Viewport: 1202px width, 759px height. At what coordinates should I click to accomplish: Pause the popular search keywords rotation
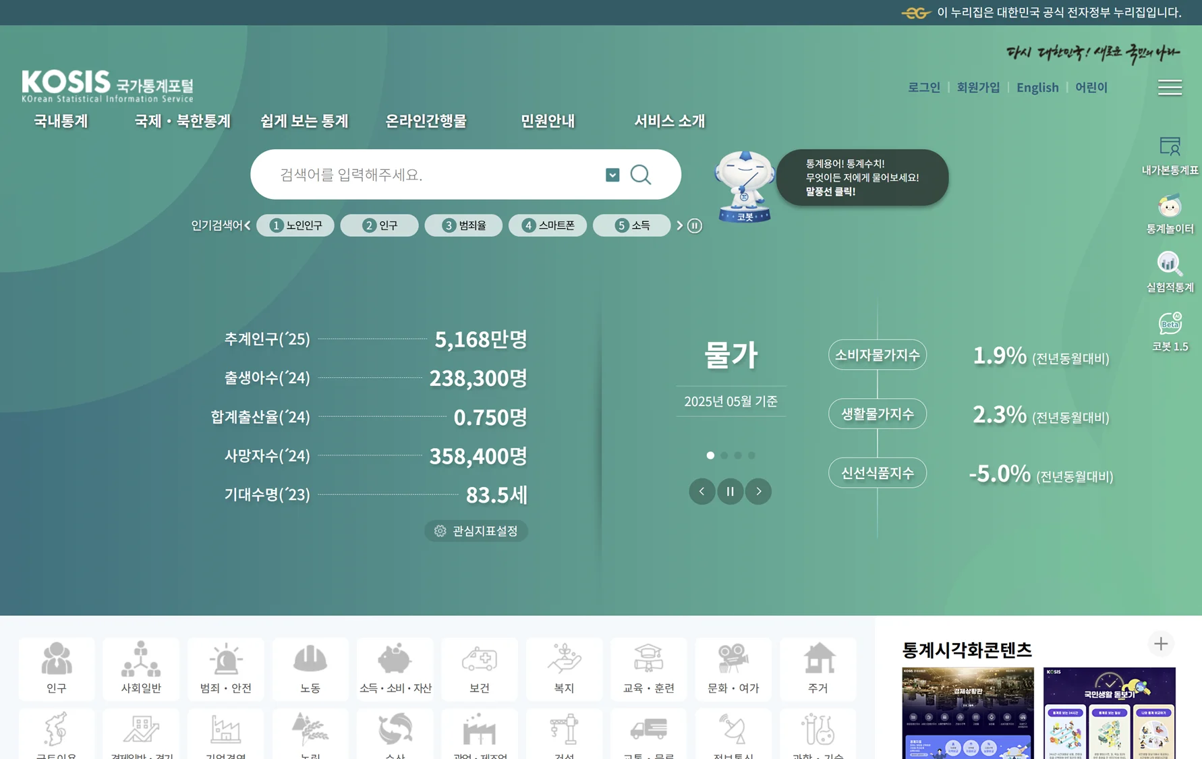tap(694, 225)
